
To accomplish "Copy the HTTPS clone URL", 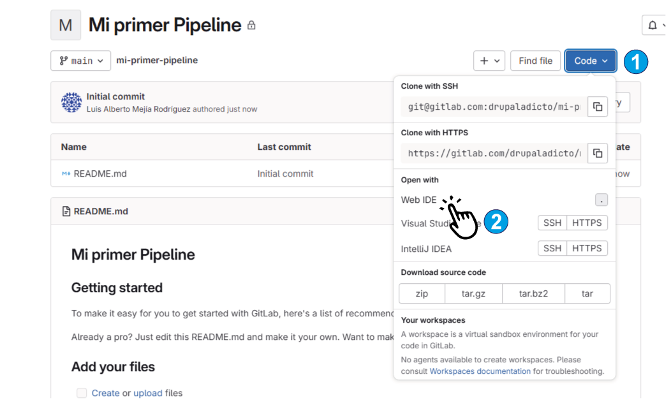I will point(598,153).
